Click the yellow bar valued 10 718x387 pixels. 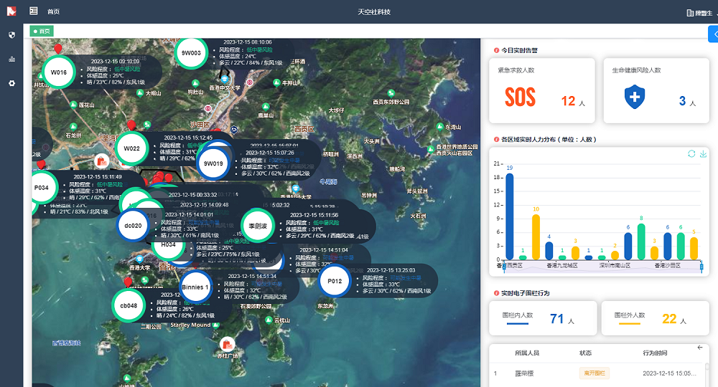point(536,237)
